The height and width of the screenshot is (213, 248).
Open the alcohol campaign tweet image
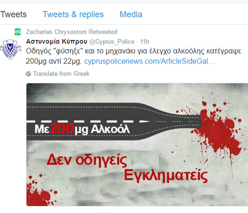tap(137, 144)
